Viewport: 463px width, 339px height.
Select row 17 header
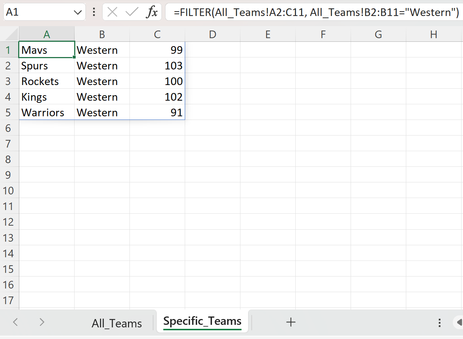click(x=9, y=300)
